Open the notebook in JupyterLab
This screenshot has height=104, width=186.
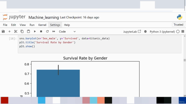tap(132, 31)
